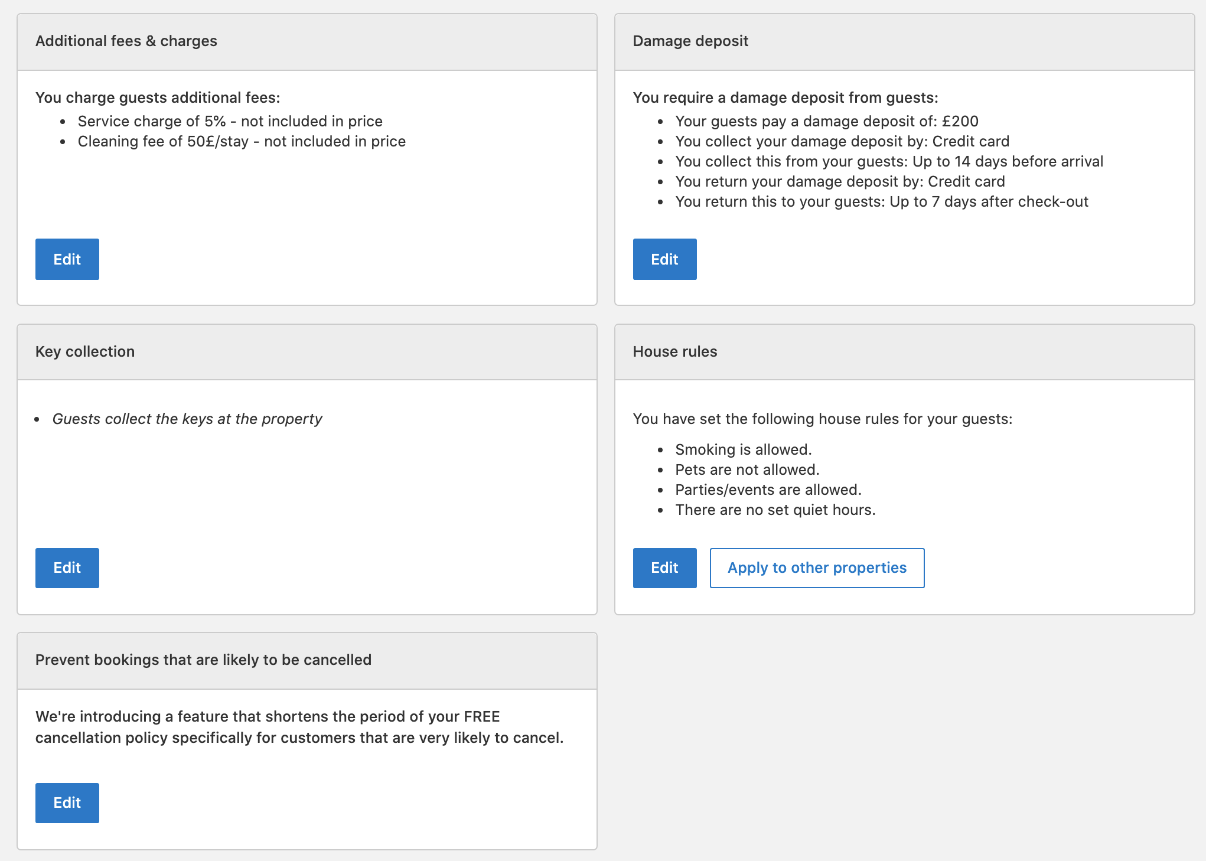Image resolution: width=1206 pixels, height=861 pixels.
Task: Click the Key collection panel header
Action: tap(85, 352)
